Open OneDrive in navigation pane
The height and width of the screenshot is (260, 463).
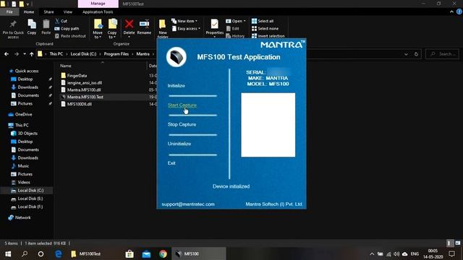[23, 114]
